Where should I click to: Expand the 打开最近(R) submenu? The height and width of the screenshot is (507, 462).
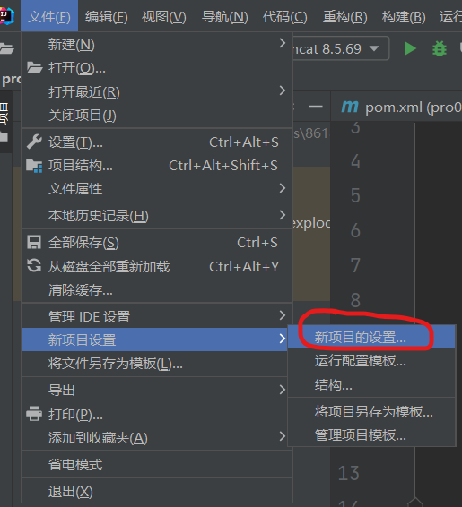tap(157, 92)
